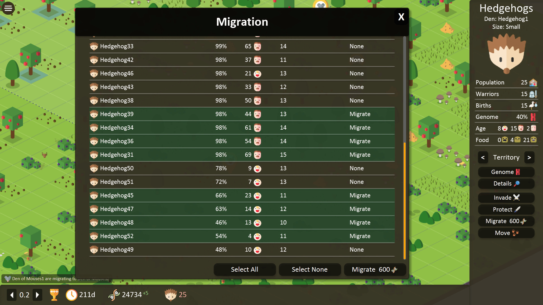Open the hamburger main menu
The image size is (543, 305).
[x=8, y=8]
